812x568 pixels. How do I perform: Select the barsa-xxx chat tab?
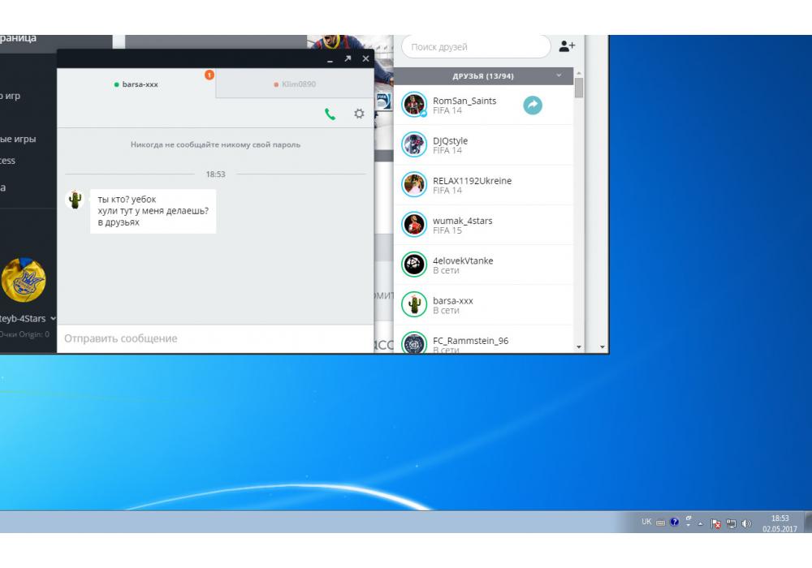point(136,84)
